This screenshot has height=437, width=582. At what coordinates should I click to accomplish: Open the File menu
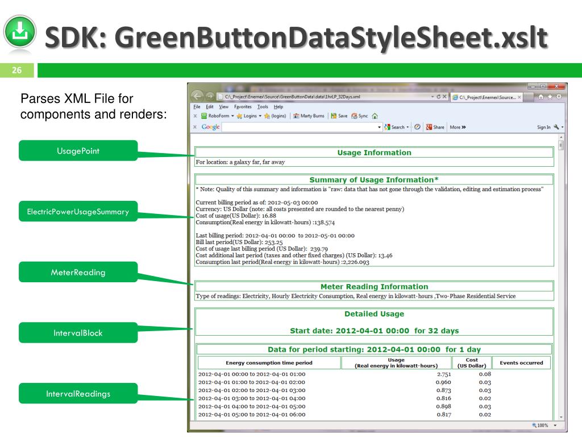point(197,106)
